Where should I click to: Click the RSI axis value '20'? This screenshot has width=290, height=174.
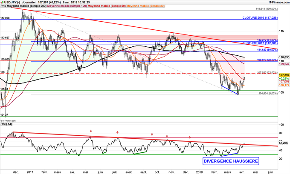coord(281,159)
